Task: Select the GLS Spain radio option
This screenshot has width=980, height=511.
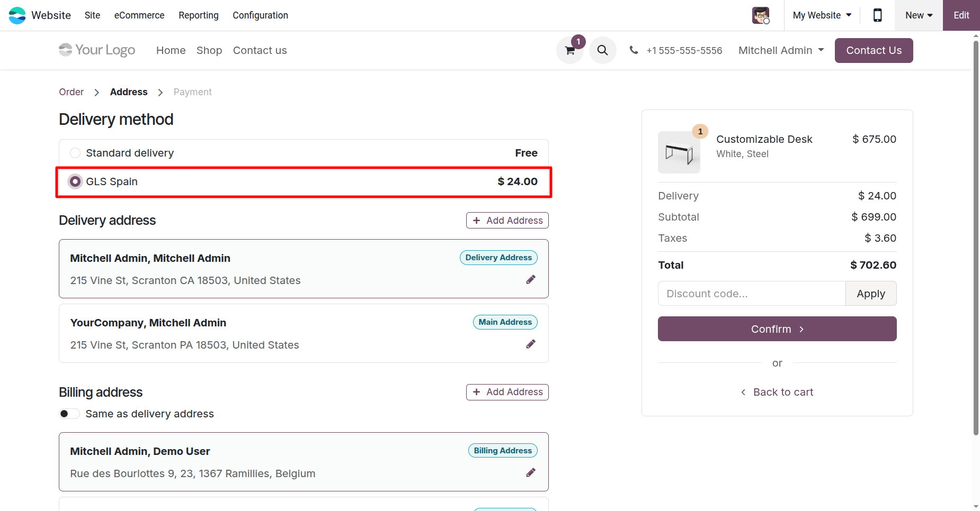Action: pos(75,181)
